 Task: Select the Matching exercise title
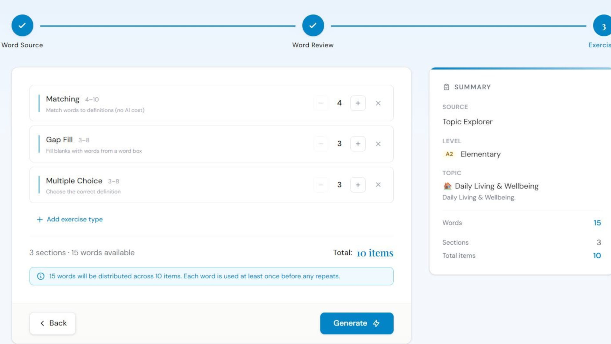(63, 99)
